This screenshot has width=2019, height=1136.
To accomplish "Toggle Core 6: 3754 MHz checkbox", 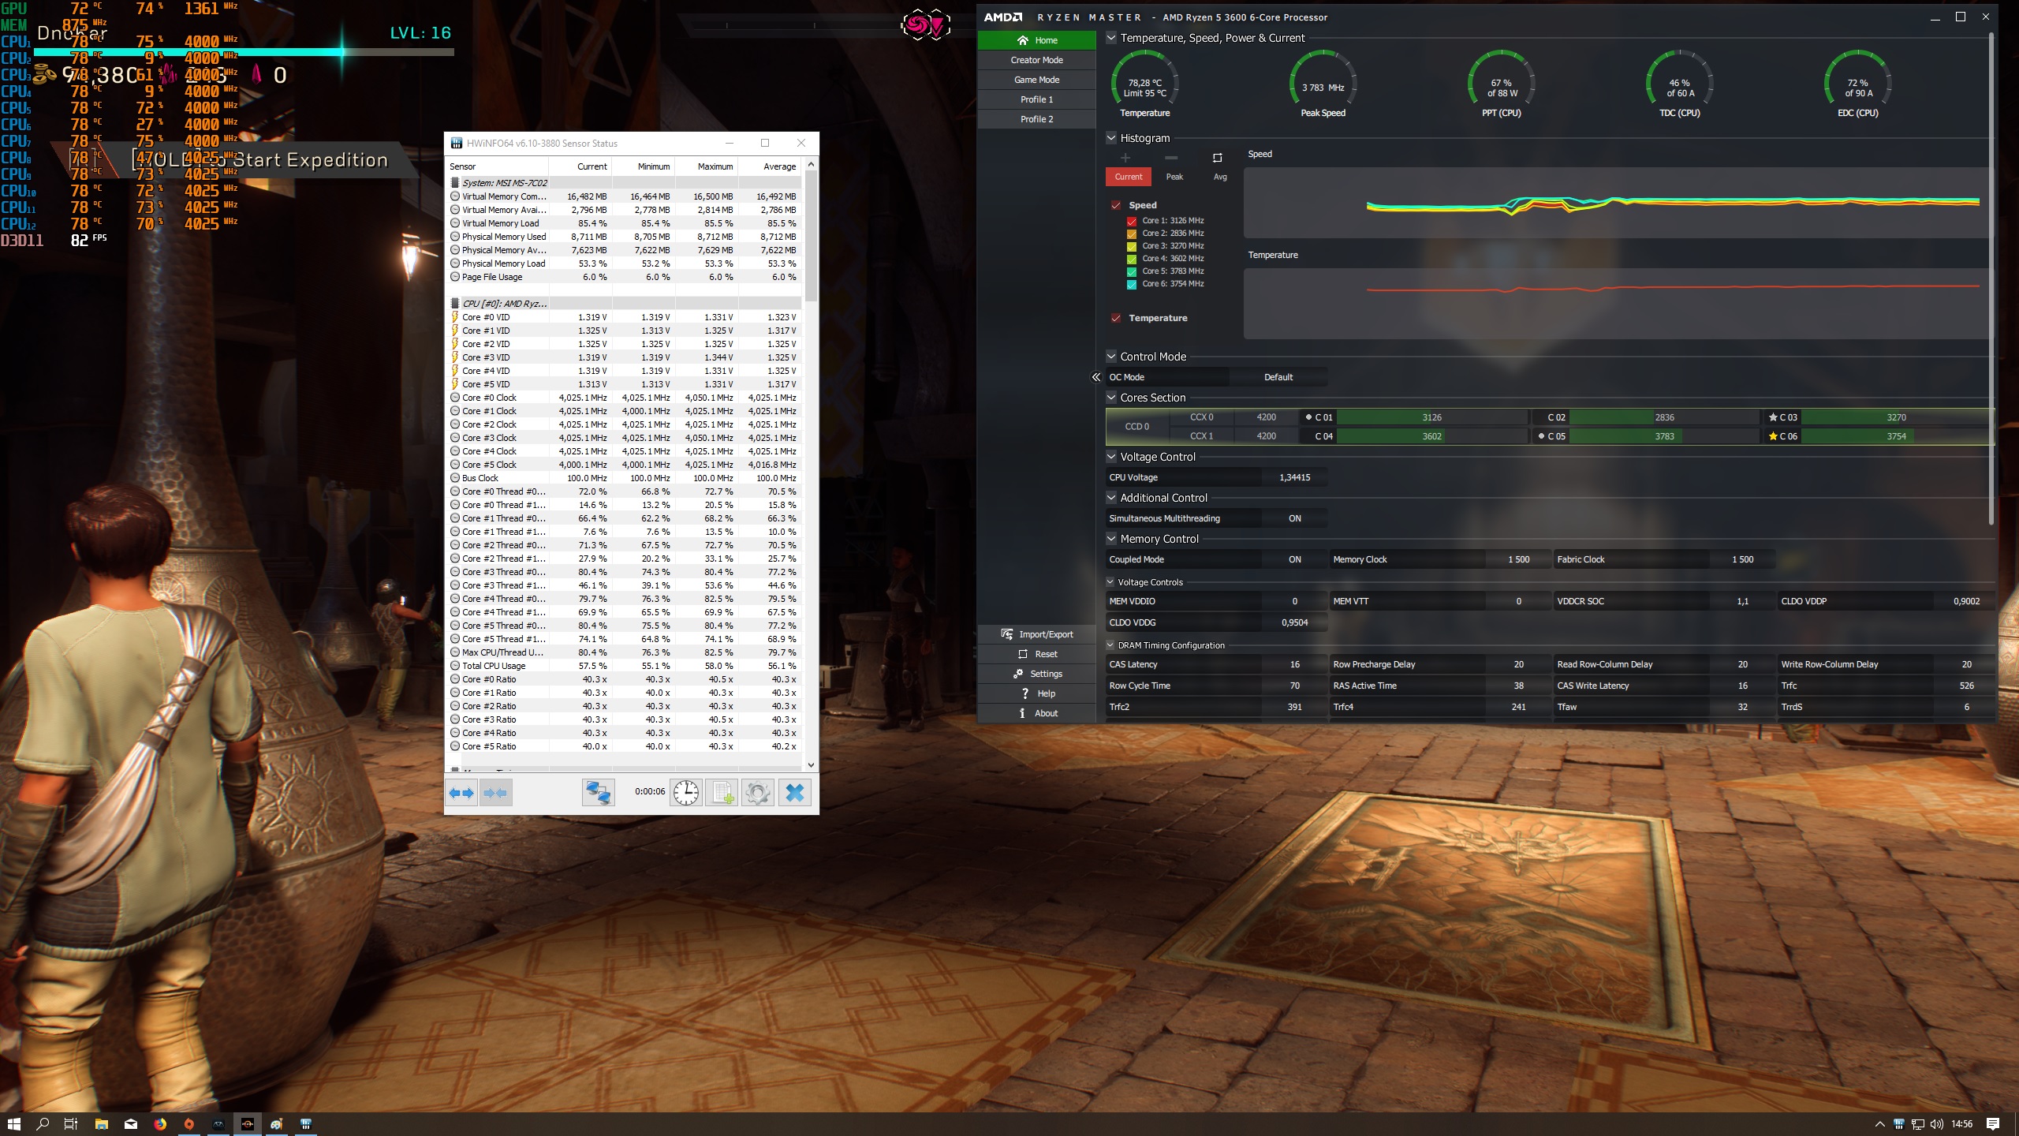I will [1132, 284].
